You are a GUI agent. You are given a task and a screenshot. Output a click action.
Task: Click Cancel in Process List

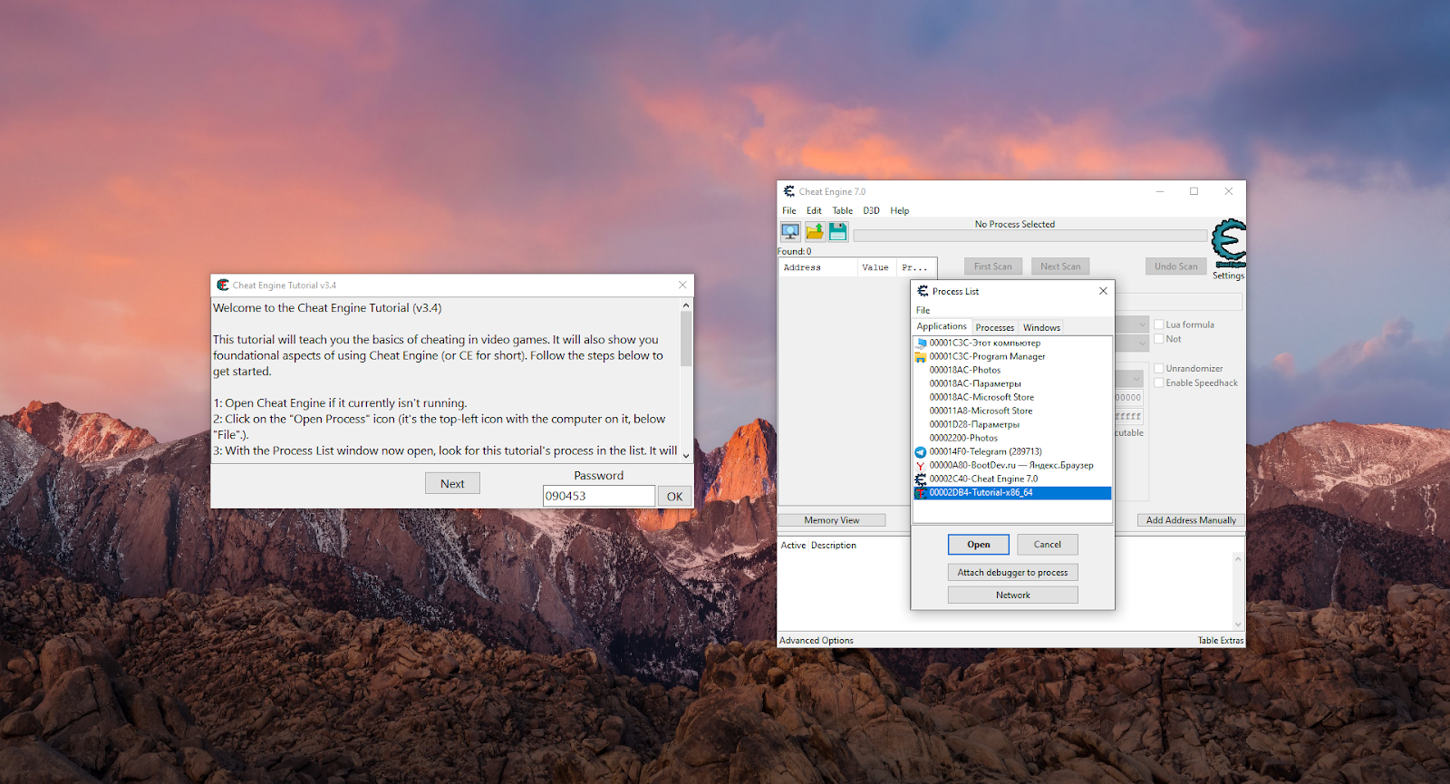1048,545
